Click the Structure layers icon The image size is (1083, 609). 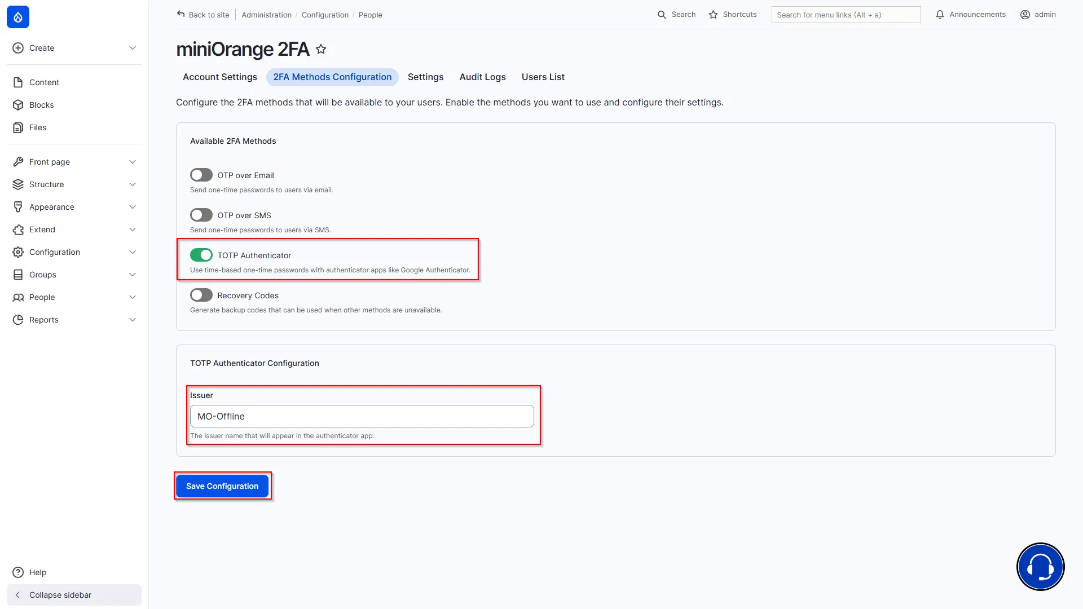(18, 184)
